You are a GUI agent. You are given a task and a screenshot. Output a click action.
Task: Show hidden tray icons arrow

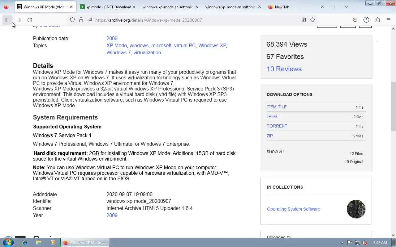click(342, 243)
